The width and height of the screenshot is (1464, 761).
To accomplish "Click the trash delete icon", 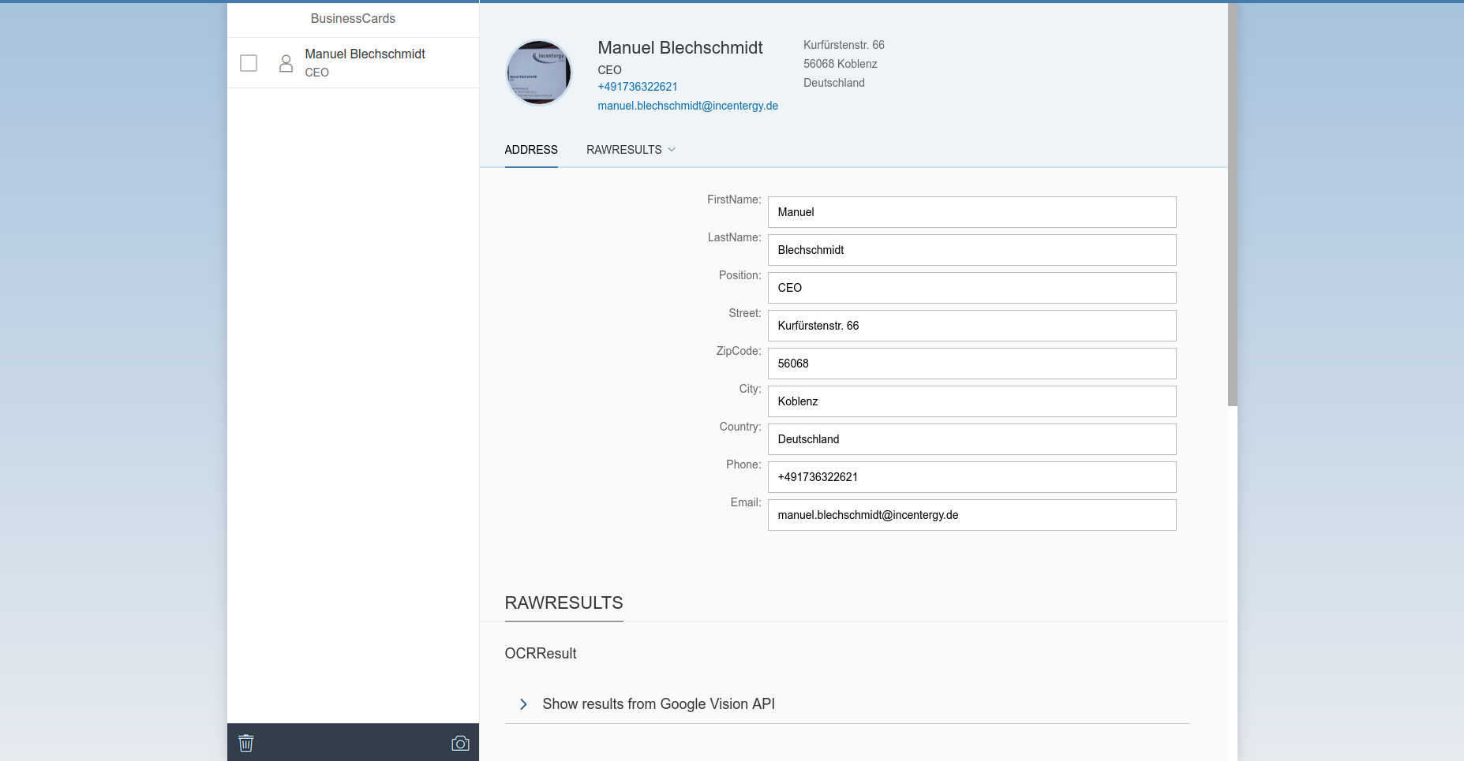I will click(x=246, y=743).
